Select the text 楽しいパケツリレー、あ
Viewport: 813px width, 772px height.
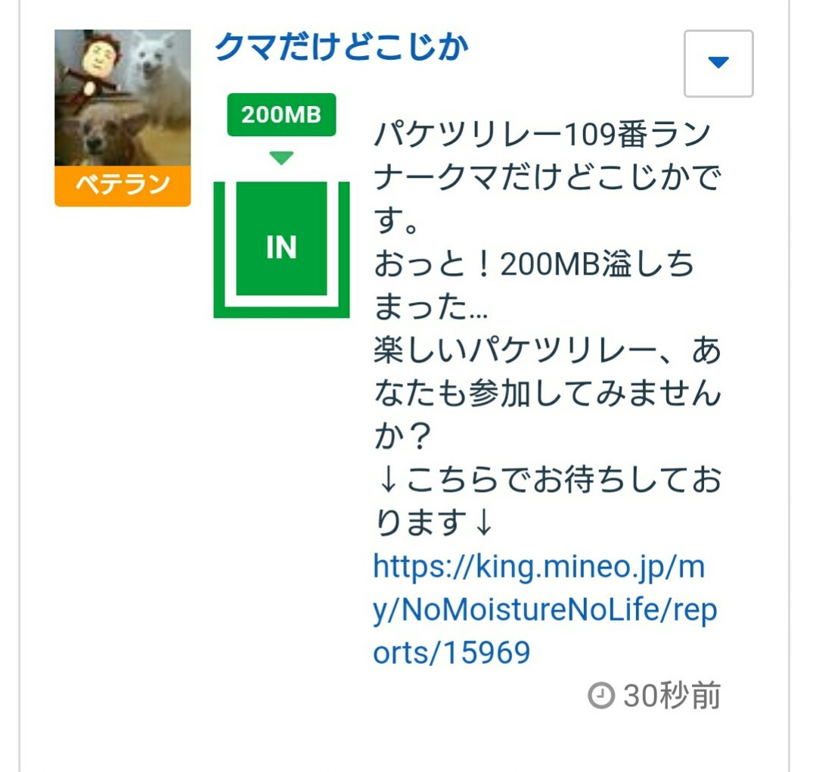click(548, 350)
